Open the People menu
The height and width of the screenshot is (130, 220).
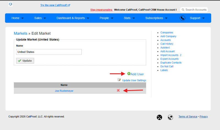(104, 18)
